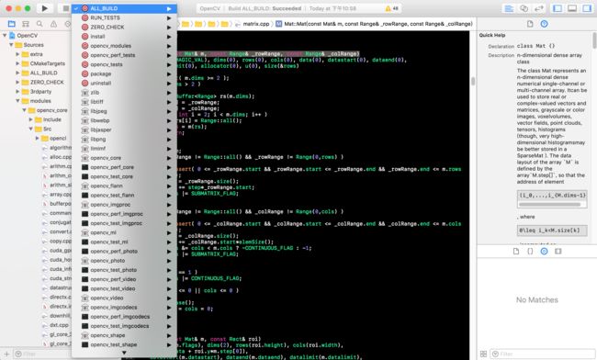Click the library grid view icon

483,354
